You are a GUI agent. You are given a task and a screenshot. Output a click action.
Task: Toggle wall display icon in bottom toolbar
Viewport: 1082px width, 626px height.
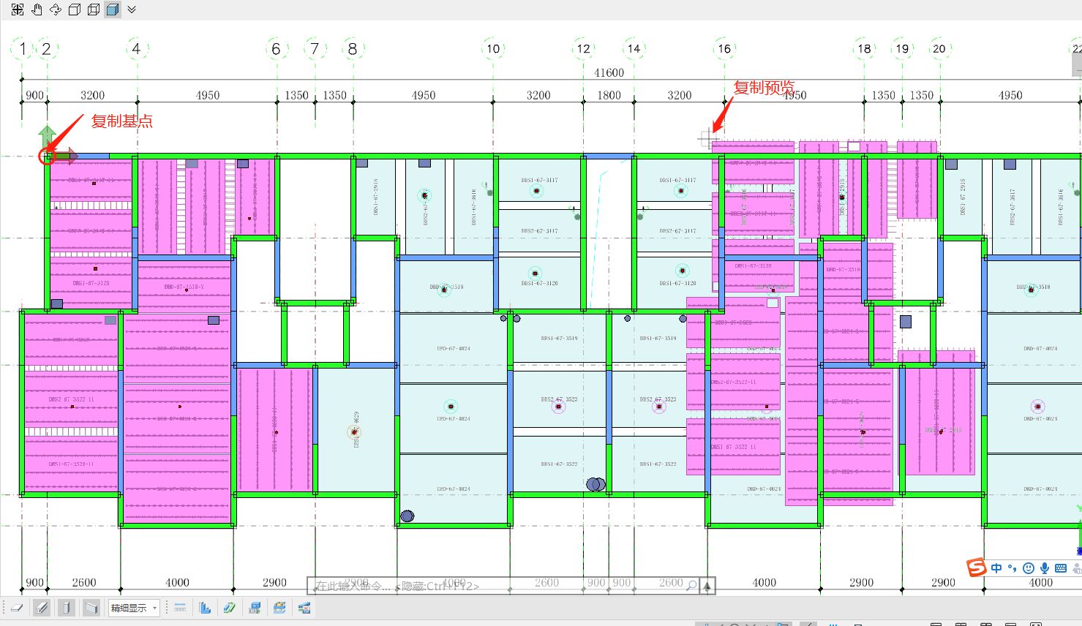(91, 608)
